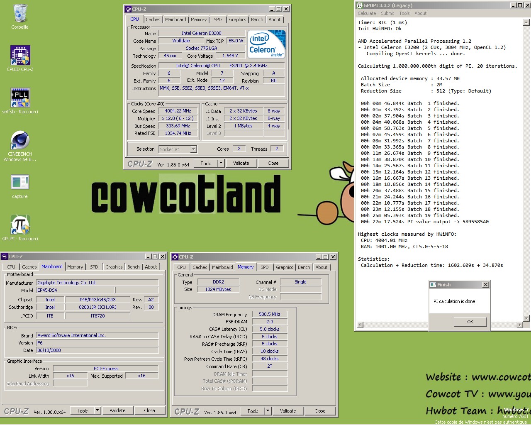Image resolution: width=531 pixels, height=425 pixels.
Task: Close the Finish dialog with X
Action: click(x=486, y=285)
